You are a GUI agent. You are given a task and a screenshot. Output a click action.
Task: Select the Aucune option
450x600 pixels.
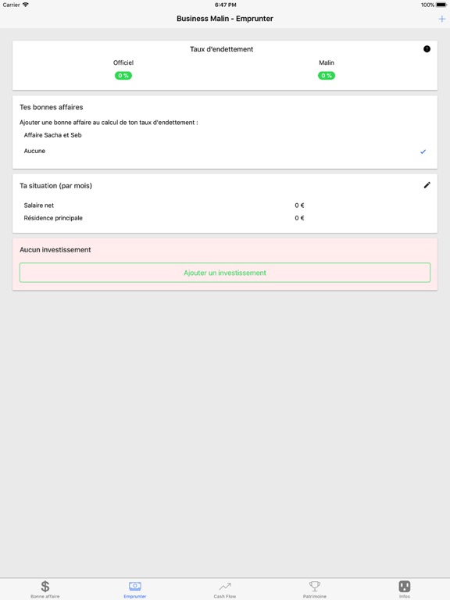[x=225, y=151]
